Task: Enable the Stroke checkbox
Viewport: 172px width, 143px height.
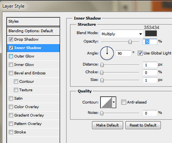Action: pyautogui.click(x=11, y=132)
